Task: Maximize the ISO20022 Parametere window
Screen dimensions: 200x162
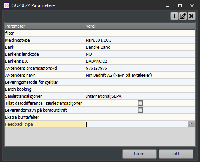Action: coord(180,6)
